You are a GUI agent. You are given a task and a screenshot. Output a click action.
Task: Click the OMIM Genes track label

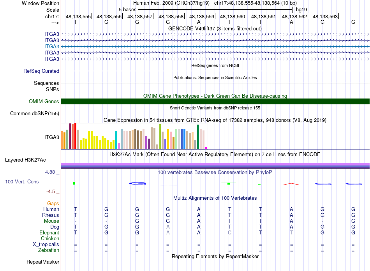44,101
